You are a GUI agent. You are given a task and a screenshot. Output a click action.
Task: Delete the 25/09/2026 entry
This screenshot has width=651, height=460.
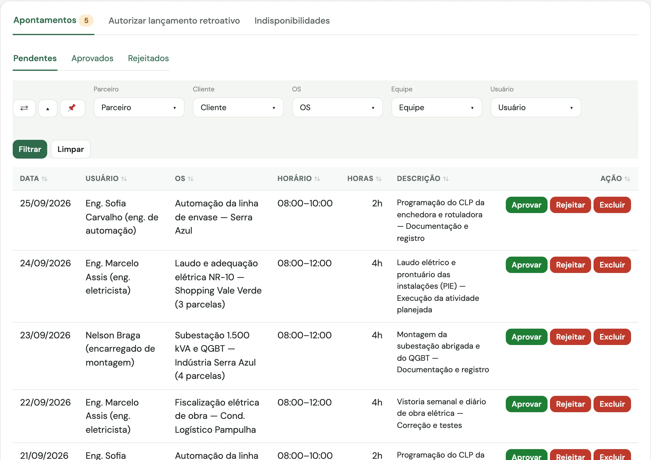[612, 205]
